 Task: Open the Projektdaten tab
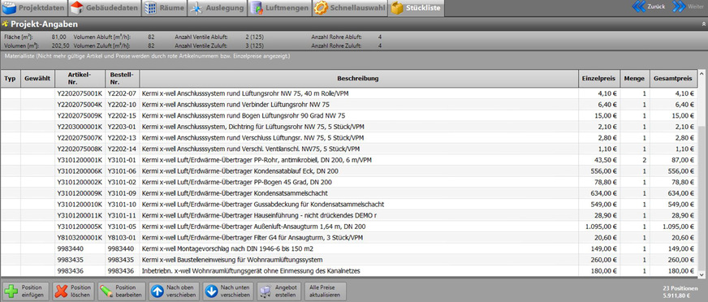pos(34,8)
